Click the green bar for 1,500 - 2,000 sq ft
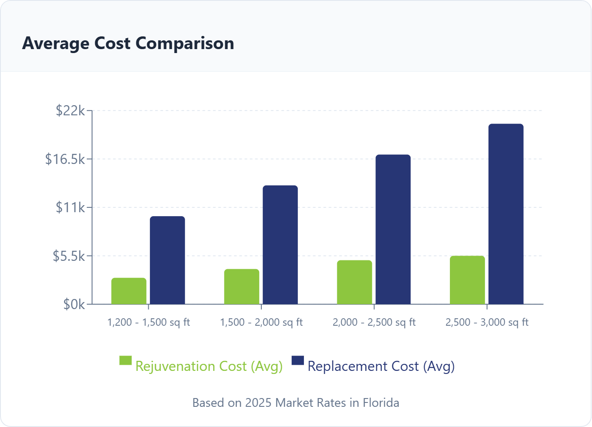The width and height of the screenshot is (592, 427). [x=241, y=286]
